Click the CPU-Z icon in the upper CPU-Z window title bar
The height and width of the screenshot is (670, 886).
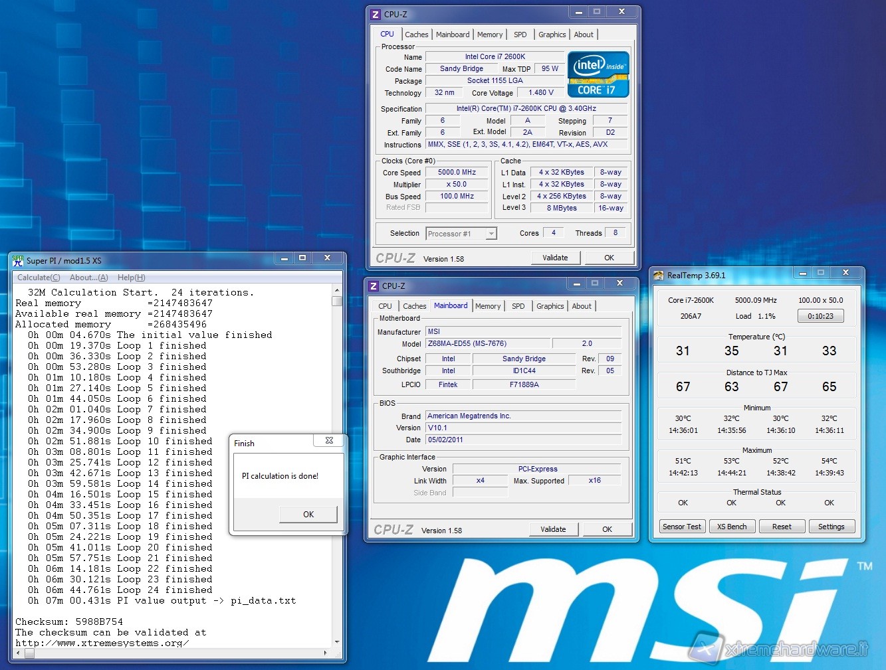[x=376, y=14]
